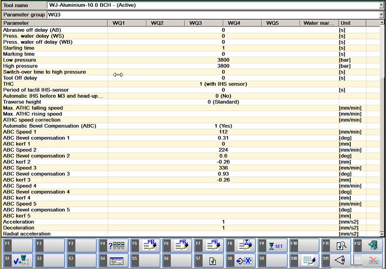Viewport: 386px width, 269px height.
Task: Select the ABC Speed 3 value 336
Action: (223, 168)
